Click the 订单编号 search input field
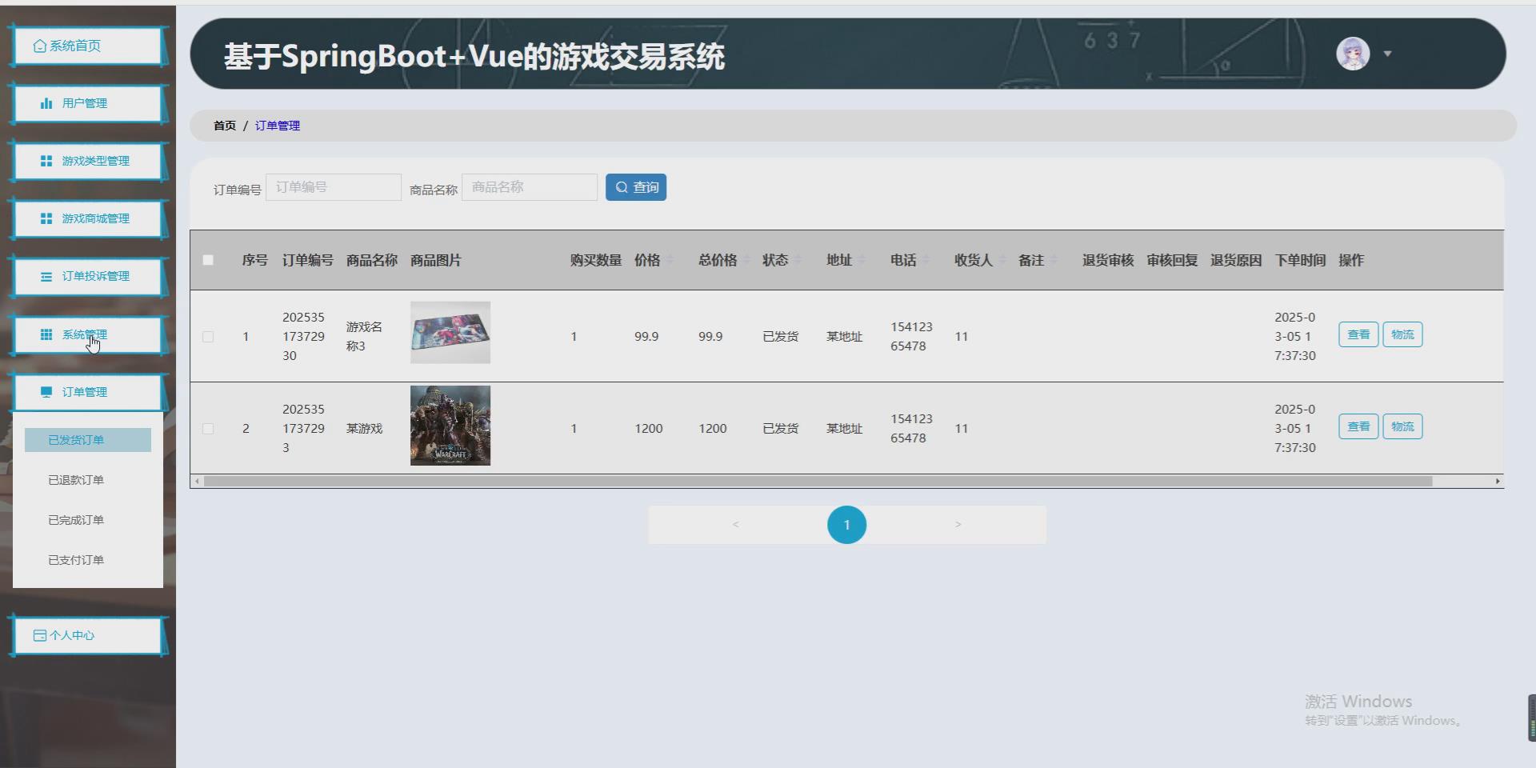 (x=334, y=187)
